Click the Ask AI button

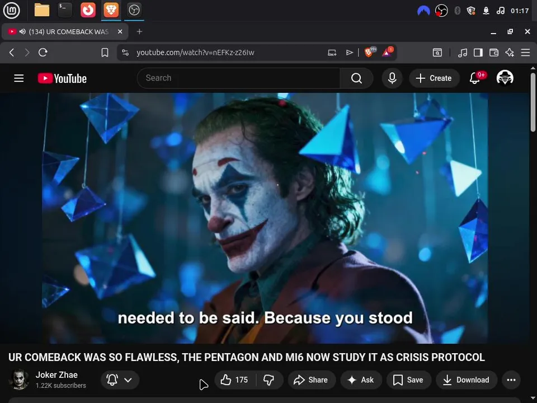[361, 379]
